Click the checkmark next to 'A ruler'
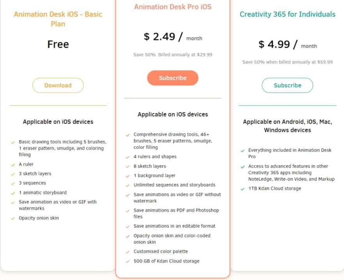Image resolution: width=344 pixels, height=280 pixels. 13,164
